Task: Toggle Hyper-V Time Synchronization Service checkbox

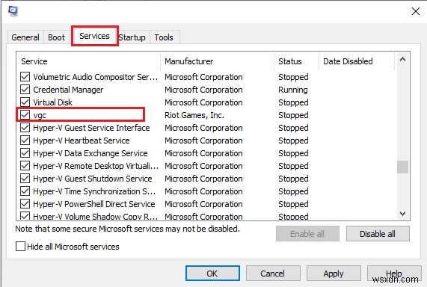Action: [25, 191]
